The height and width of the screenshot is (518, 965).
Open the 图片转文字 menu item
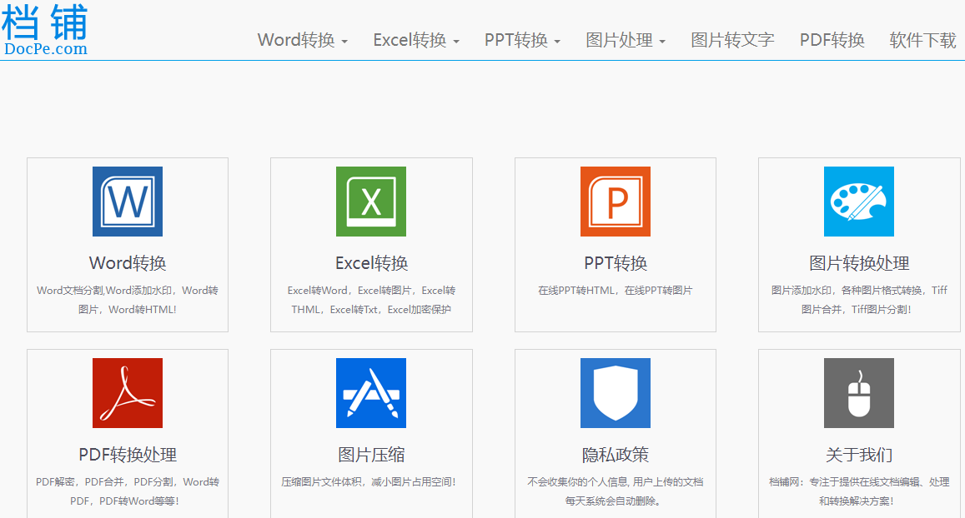click(x=732, y=40)
